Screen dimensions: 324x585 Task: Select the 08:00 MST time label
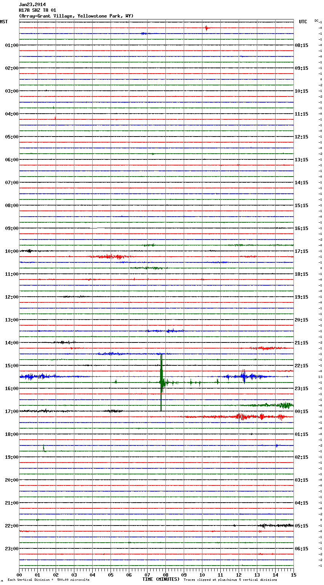click(x=12, y=206)
